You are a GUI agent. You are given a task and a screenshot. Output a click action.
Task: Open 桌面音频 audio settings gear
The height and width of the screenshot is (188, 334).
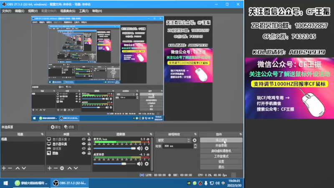tap(147, 164)
